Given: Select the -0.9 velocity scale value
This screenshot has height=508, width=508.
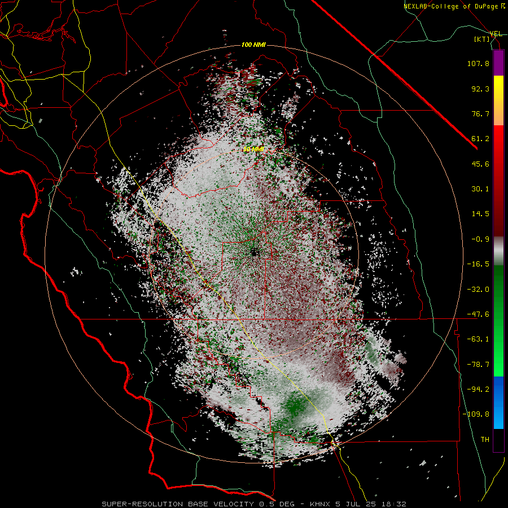Looking at the screenshot, I should [480, 239].
